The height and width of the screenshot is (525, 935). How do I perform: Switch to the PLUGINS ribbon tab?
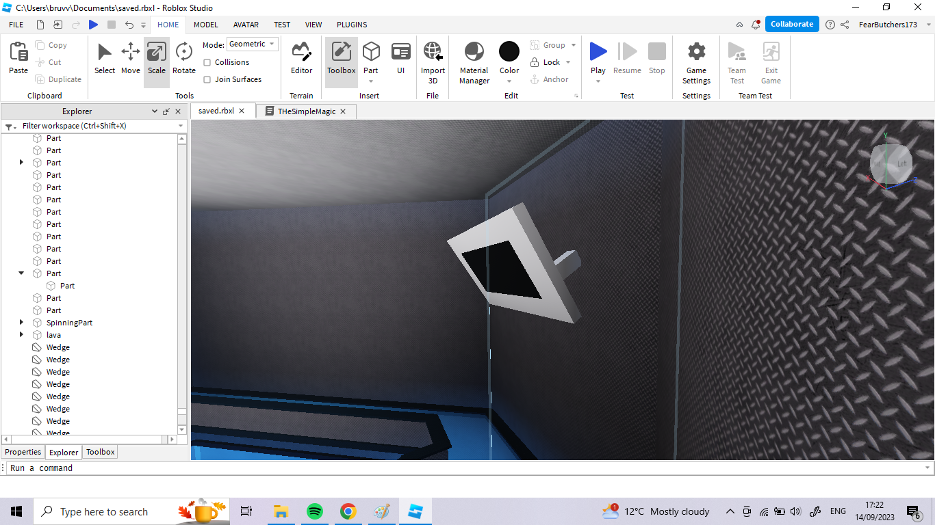point(352,25)
